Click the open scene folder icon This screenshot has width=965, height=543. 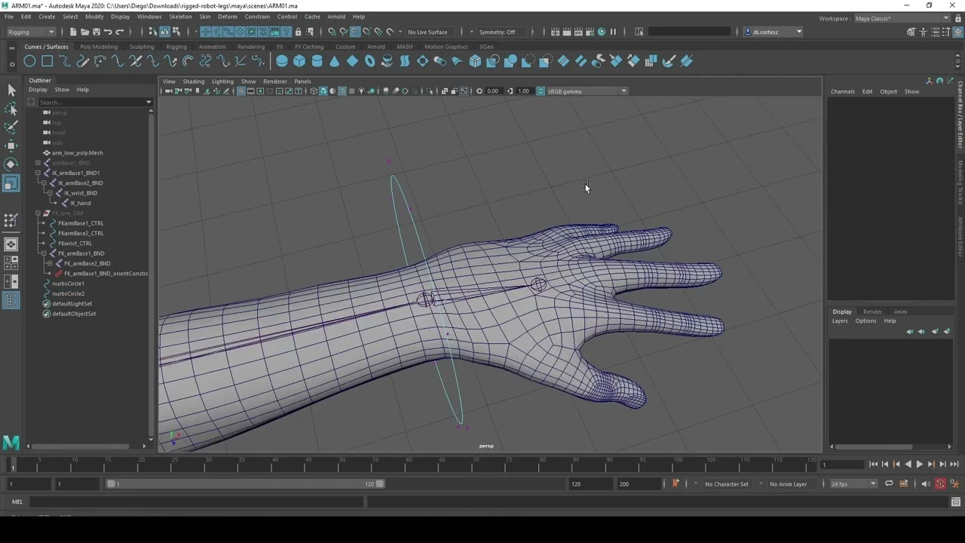click(84, 32)
